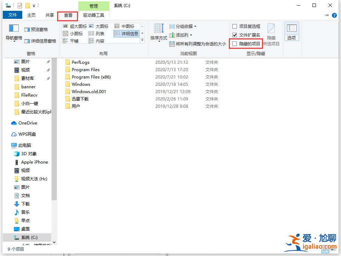The image size is (341, 256).
Task: Disable the 文件扩展名 checkbox
Action: [x=235, y=35]
